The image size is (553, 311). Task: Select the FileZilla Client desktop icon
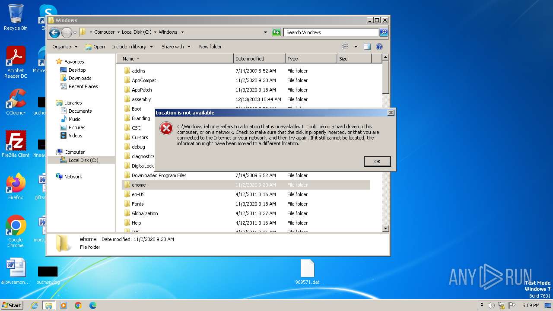(x=16, y=144)
